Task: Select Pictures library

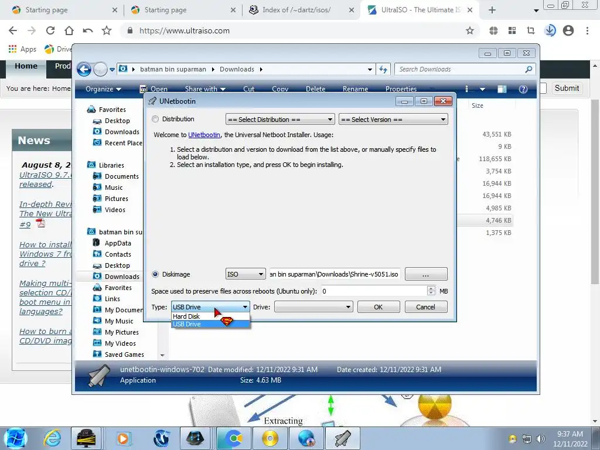Action: pos(117,199)
